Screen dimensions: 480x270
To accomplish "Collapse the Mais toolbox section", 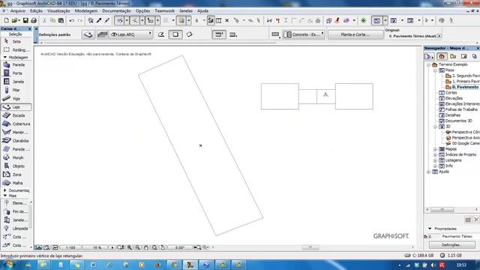I will pyautogui.click(x=5, y=196).
